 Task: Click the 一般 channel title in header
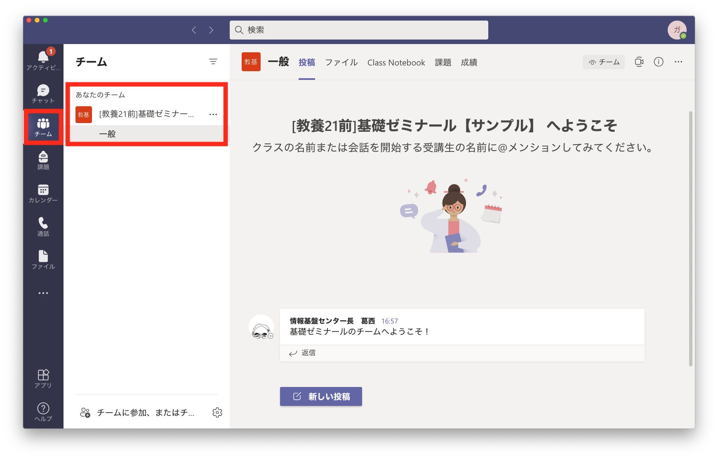[x=278, y=62]
